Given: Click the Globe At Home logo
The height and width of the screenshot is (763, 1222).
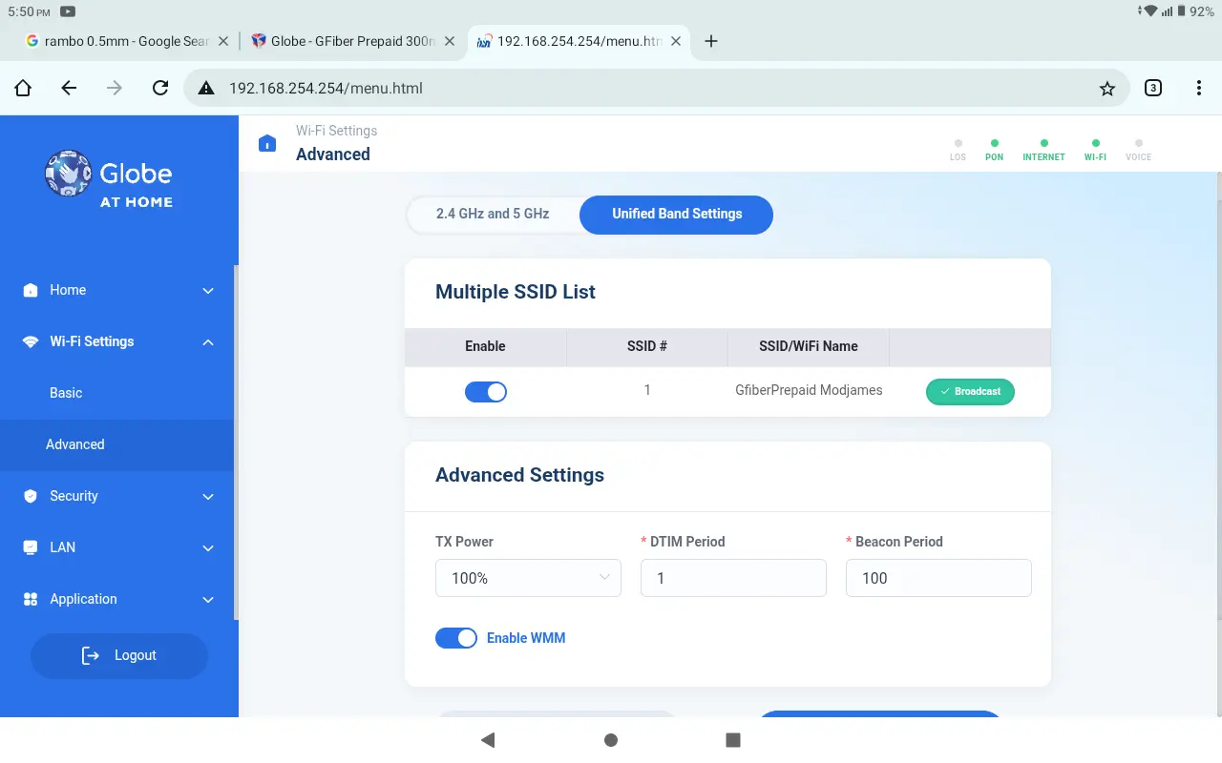Looking at the screenshot, I should pyautogui.click(x=109, y=179).
